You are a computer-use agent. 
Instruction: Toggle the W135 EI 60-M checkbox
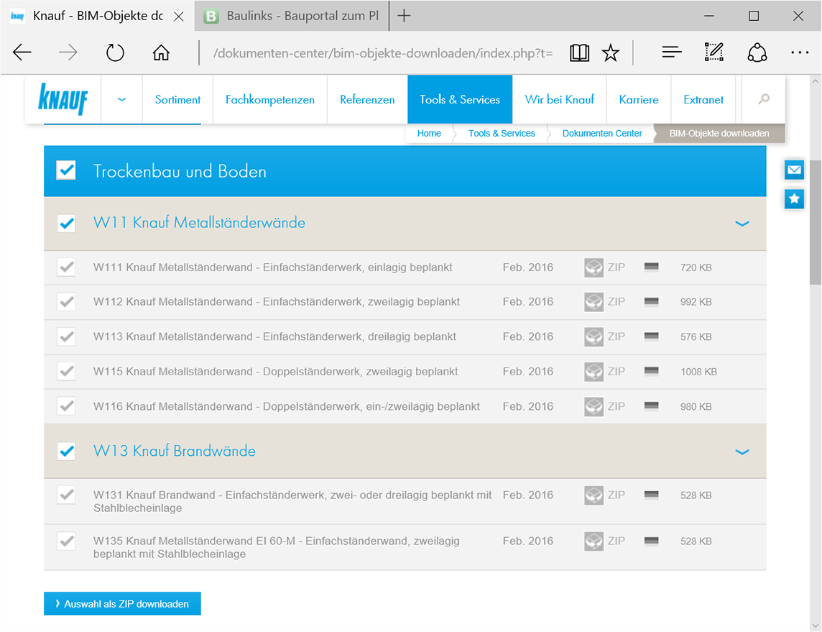click(x=66, y=541)
